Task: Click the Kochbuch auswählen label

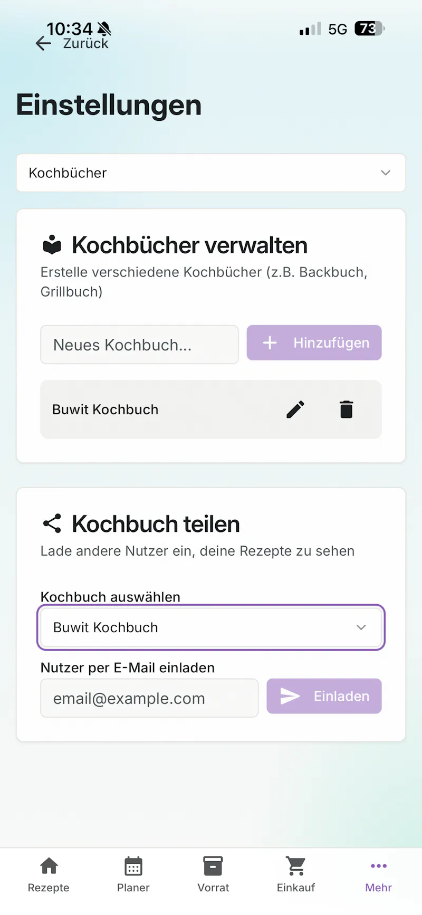Action: [x=110, y=597]
